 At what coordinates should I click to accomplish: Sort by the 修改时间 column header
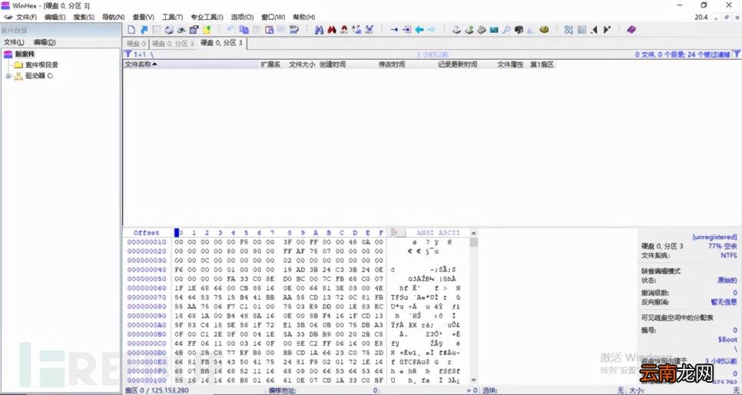click(392, 64)
